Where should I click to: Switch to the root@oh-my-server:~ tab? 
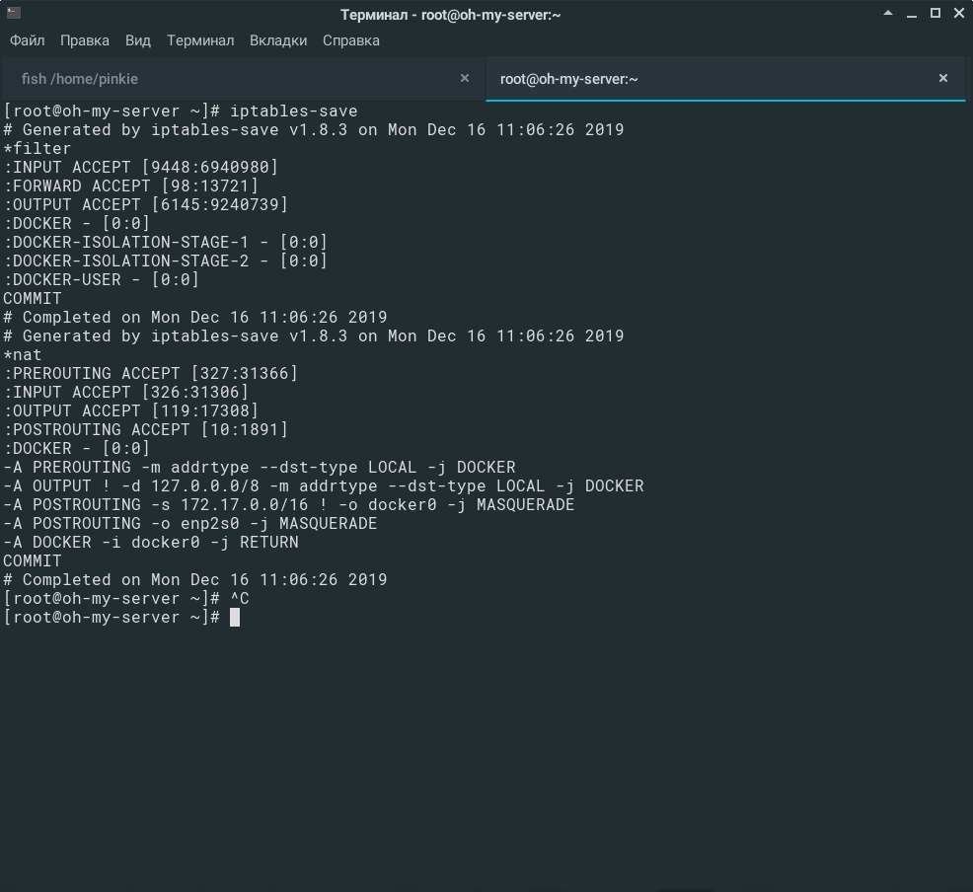tap(725, 79)
